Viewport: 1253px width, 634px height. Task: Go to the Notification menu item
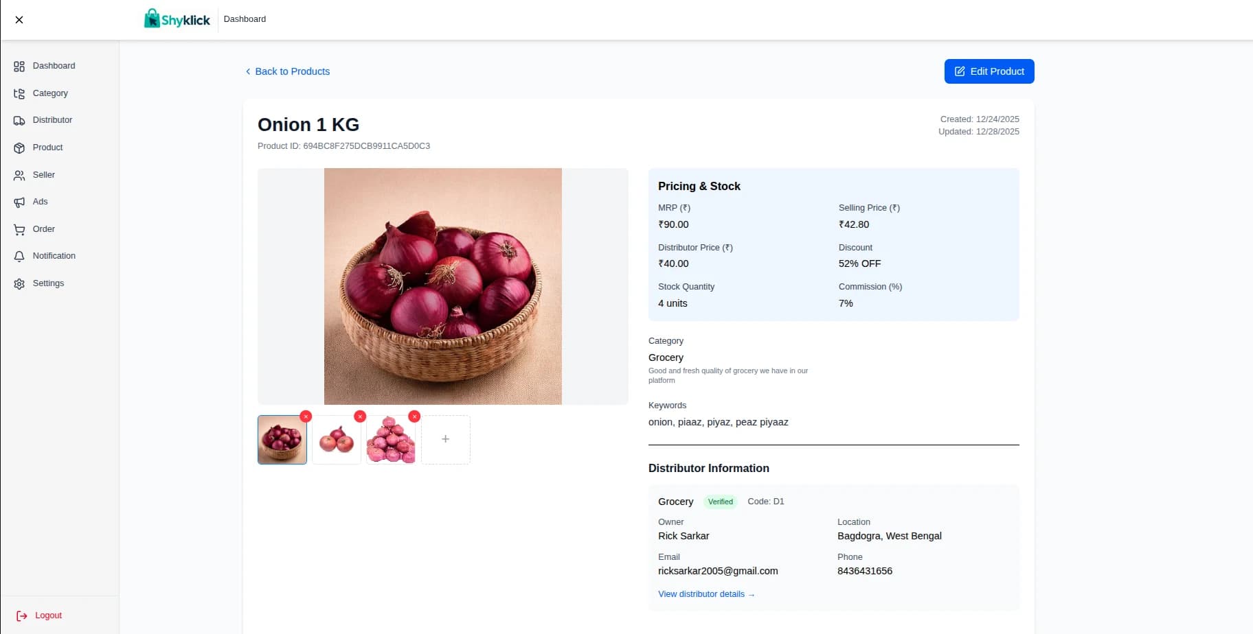click(54, 256)
